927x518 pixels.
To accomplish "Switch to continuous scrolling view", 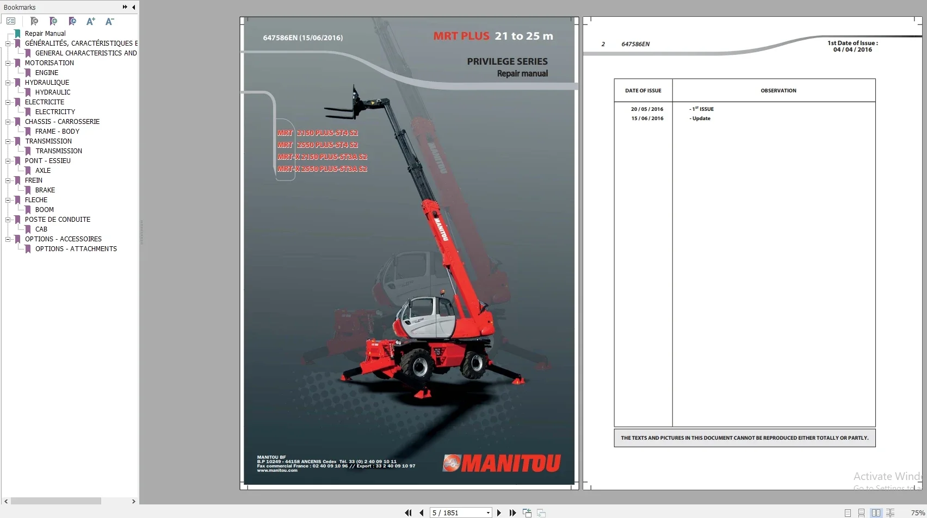I will click(x=861, y=513).
